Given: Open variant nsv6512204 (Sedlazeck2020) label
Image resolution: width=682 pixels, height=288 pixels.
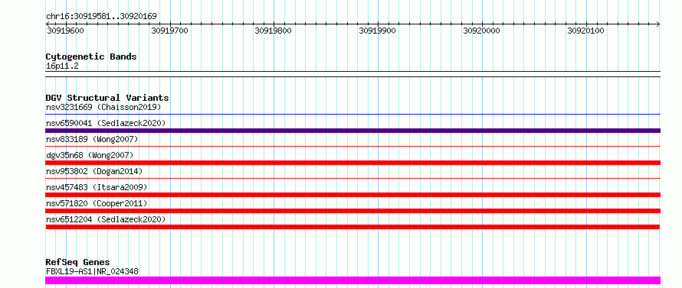Looking at the screenshot, I should coord(106,219).
